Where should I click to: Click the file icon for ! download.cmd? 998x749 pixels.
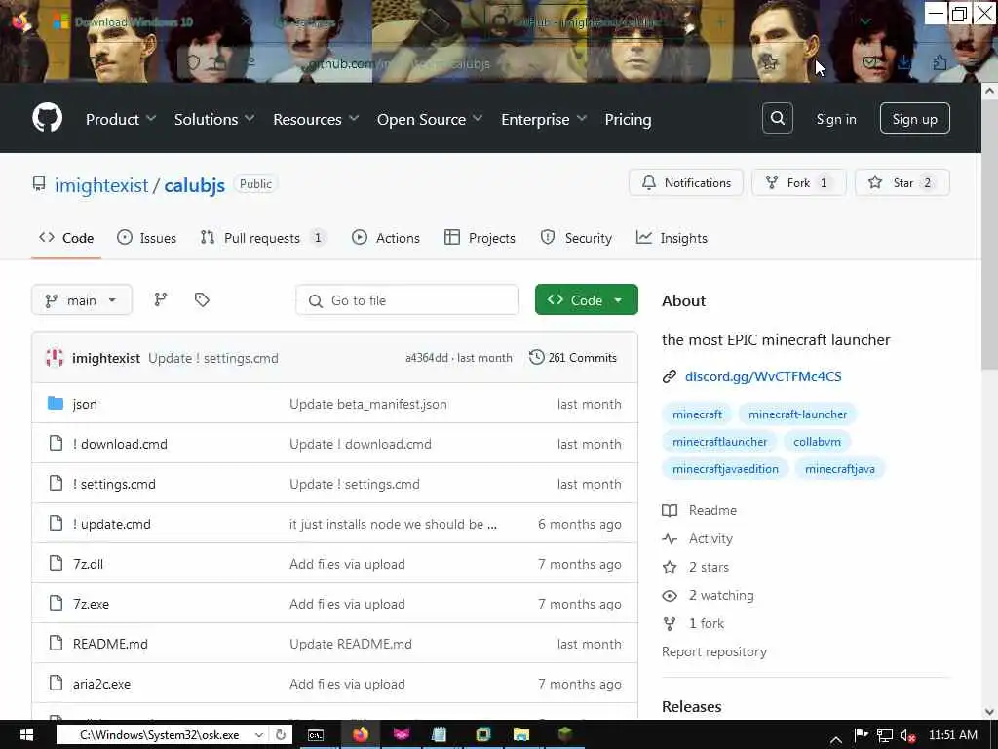point(56,444)
